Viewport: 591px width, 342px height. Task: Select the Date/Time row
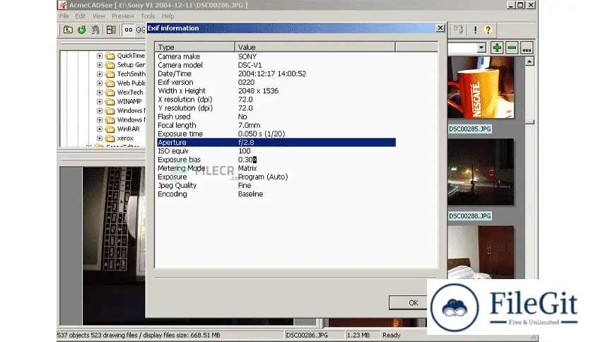[276, 73]
